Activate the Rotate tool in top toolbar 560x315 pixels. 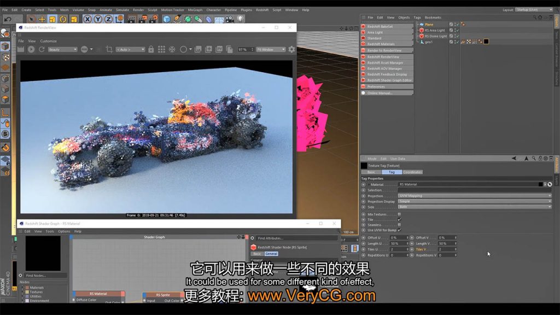[63, 19]
